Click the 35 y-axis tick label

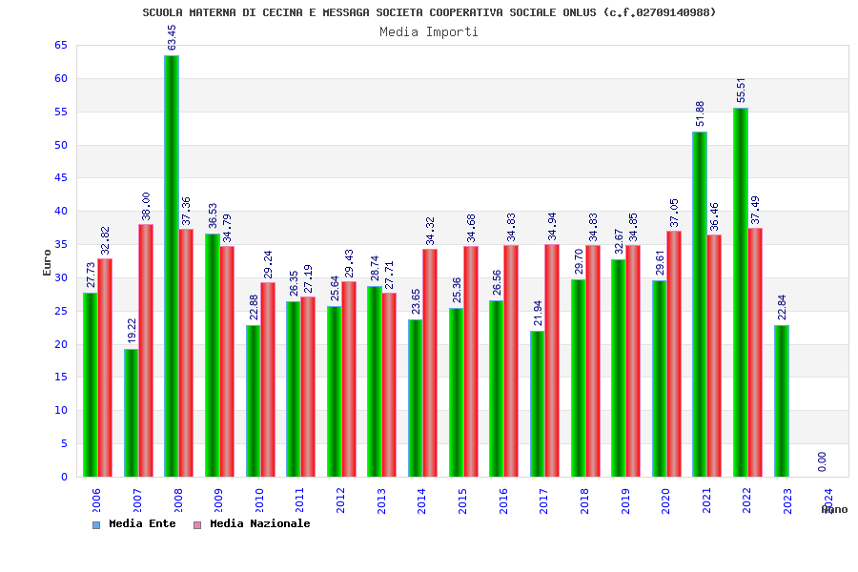[x=61, y=245]
